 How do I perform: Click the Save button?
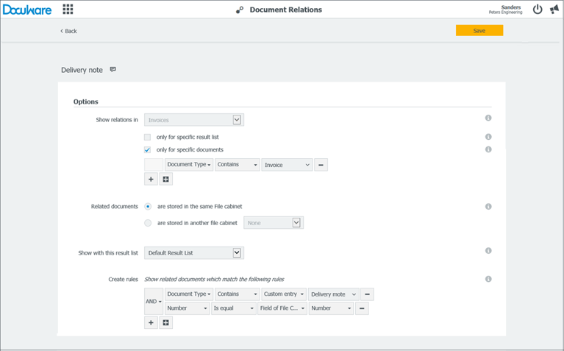click(x=479, y=31)
